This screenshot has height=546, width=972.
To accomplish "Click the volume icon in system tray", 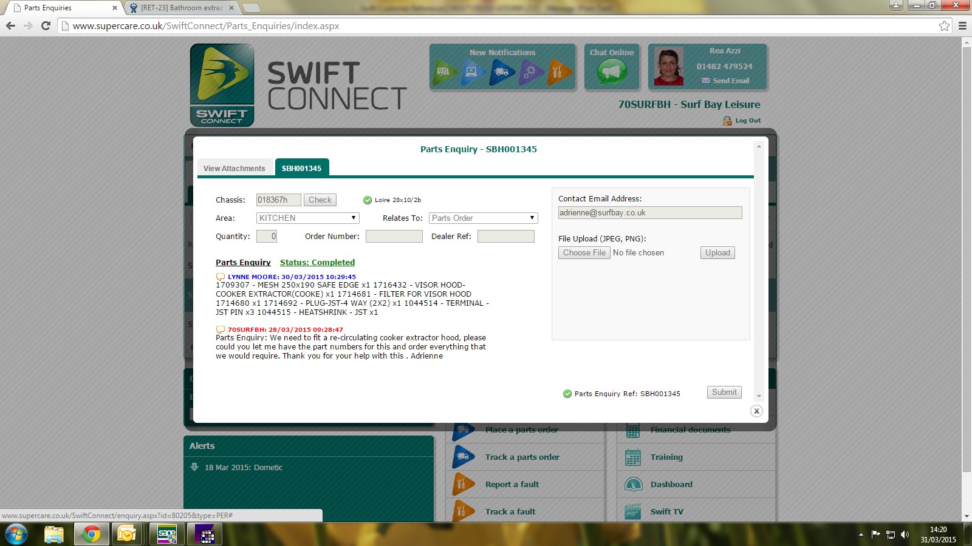I will point(905,534).
